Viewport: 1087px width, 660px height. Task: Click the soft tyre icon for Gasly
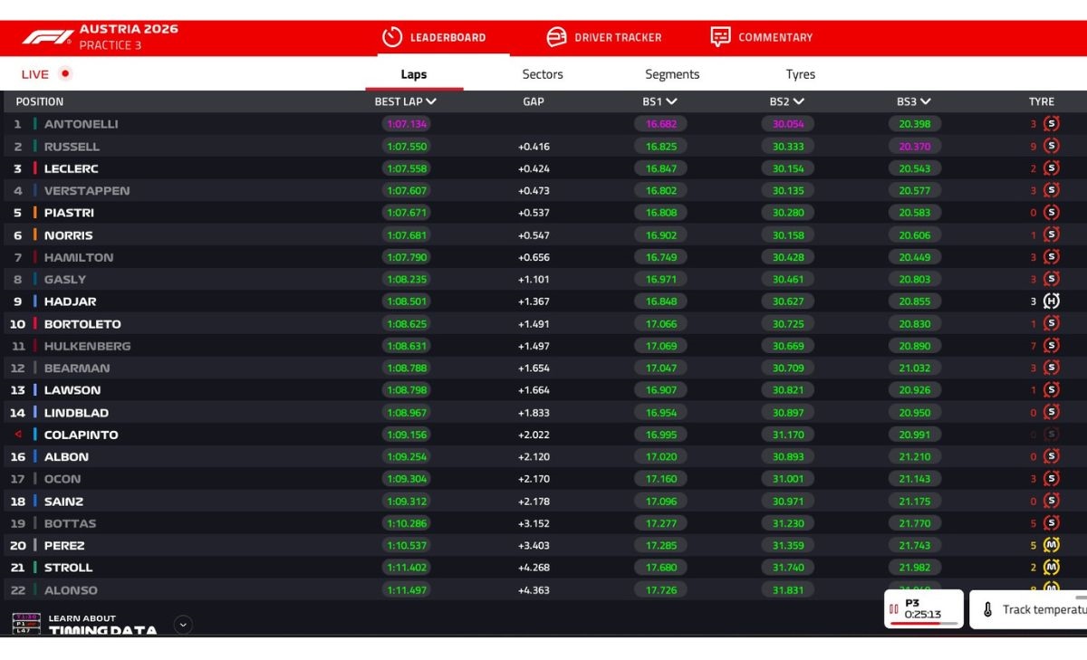point(1051,279)
